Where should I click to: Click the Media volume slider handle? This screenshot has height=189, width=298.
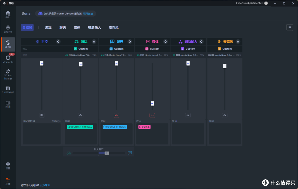[x=152, y=103]
